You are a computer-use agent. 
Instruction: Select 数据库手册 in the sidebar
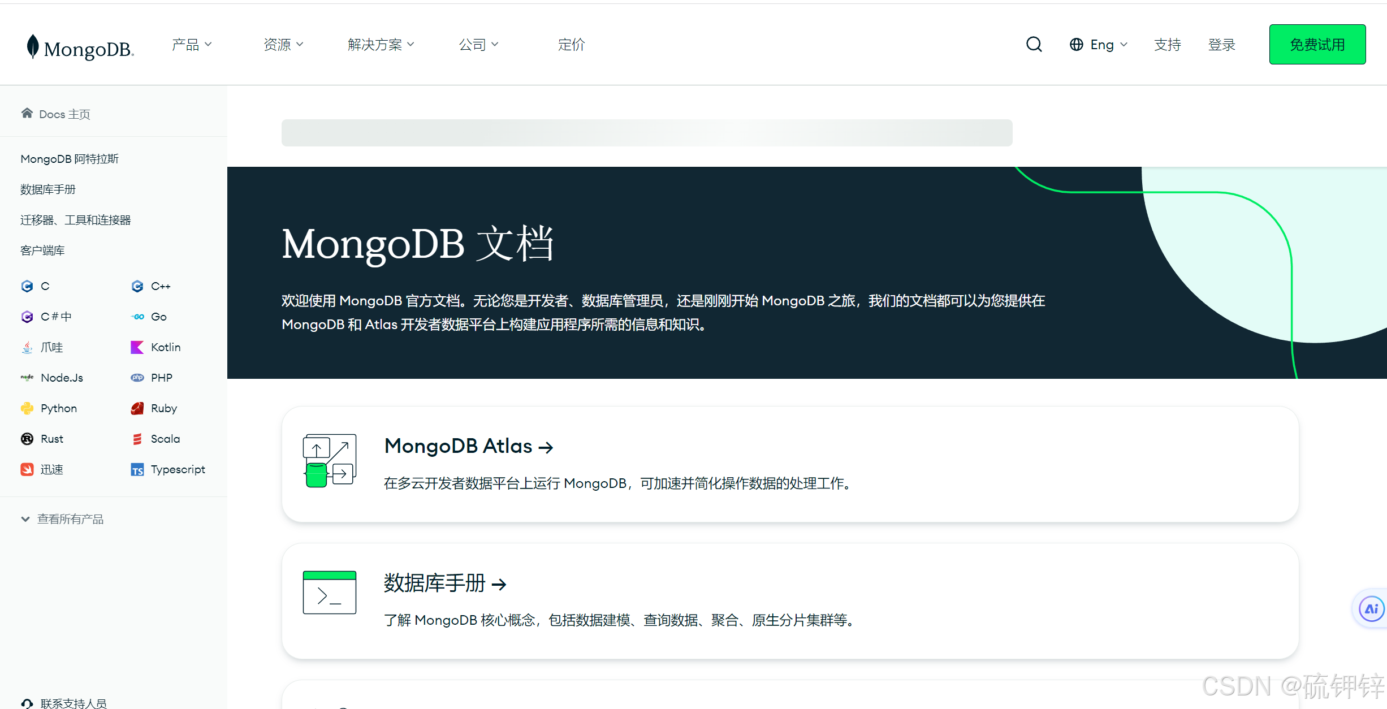click(x=47, y=189)
